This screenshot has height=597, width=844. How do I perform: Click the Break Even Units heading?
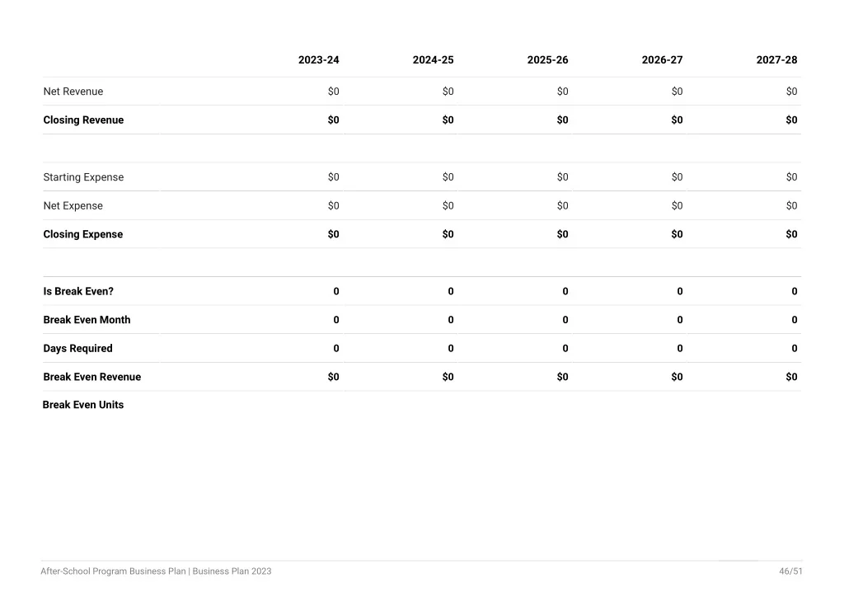coord(83,405)
